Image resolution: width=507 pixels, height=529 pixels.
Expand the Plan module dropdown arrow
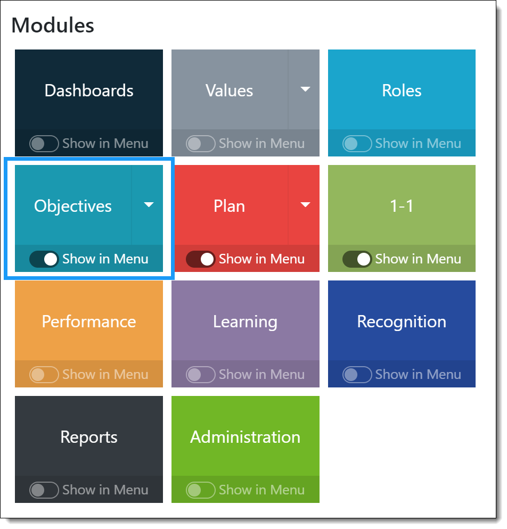(305, 205)
